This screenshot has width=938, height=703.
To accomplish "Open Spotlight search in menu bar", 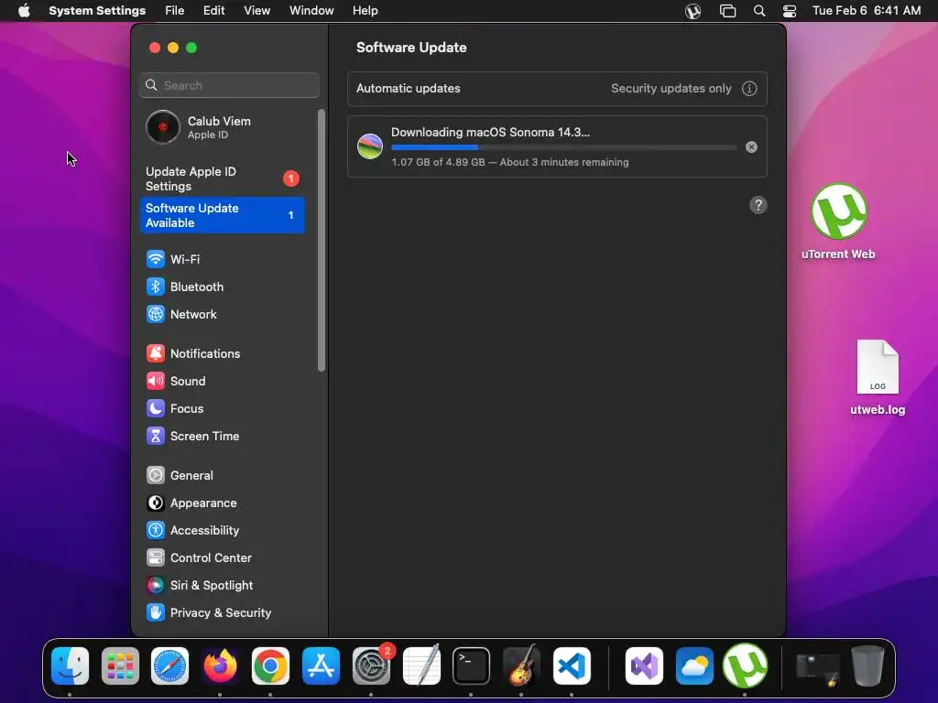I will pos(759,11).
